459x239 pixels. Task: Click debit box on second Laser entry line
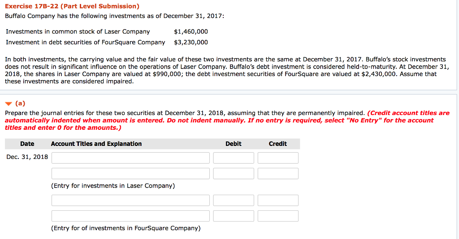(233, 174)
